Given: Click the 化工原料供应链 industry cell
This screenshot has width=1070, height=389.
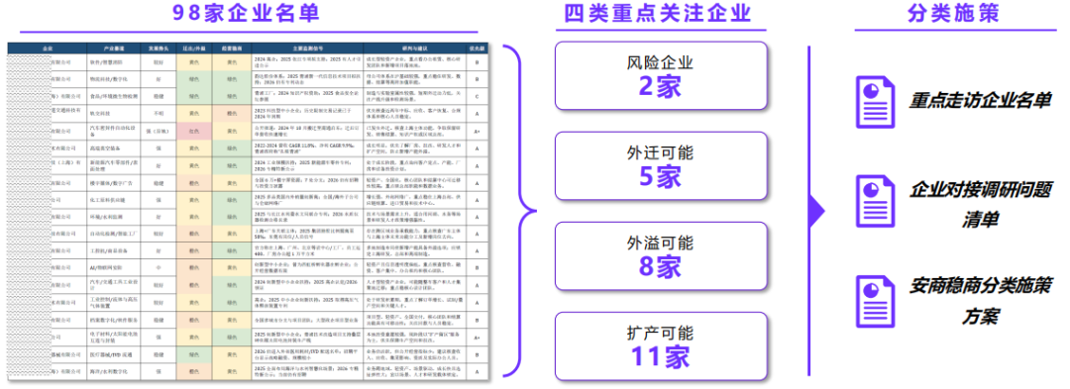Looking at the screenshot, I should pyautogui.click(x=114, y=200).
